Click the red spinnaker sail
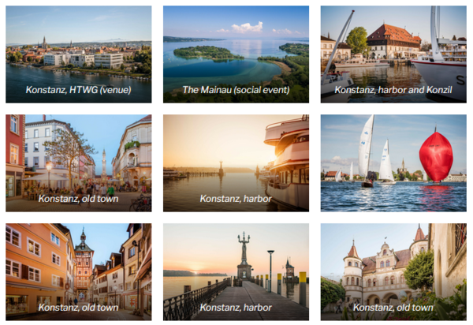Screen dimensions: 473x325 click(x=436, y=156)
